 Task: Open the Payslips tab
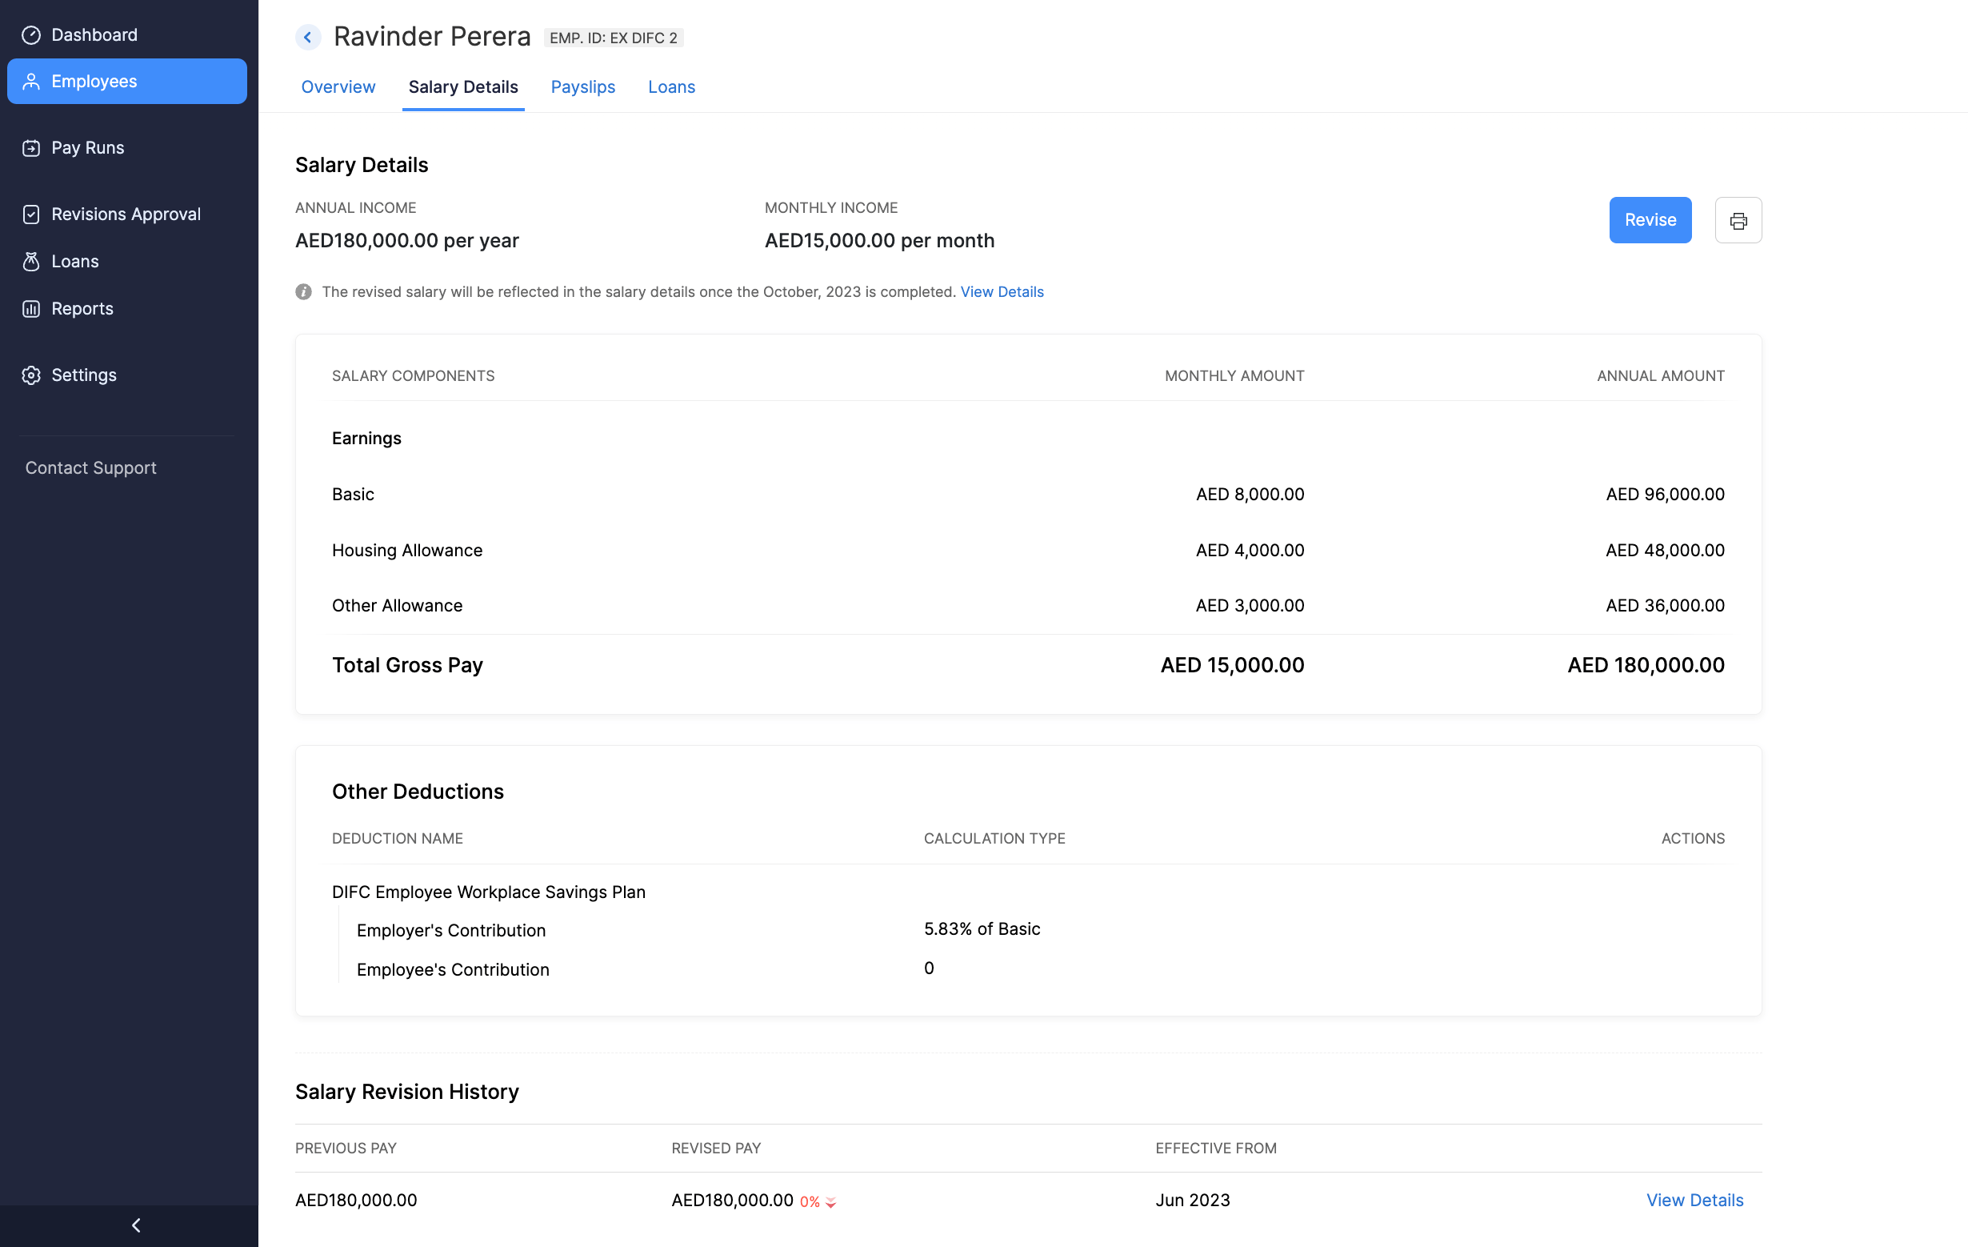[582, 86]
